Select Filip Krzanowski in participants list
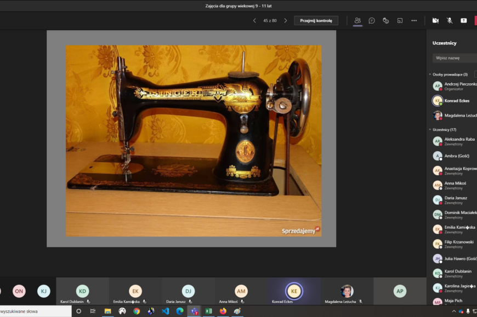This screenshot has height=317, width=477. click(455, 244)
